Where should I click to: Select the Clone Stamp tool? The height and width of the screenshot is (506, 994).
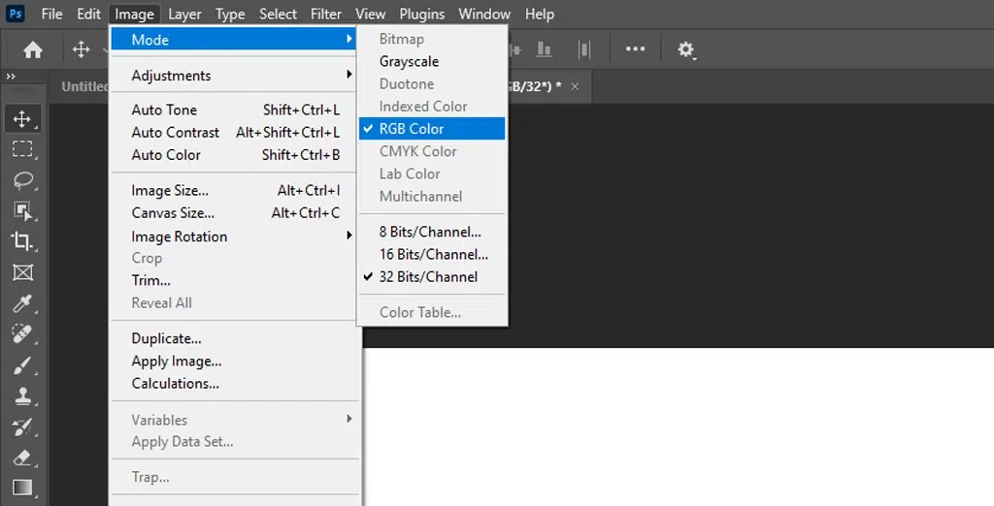[x=23, y=395]
